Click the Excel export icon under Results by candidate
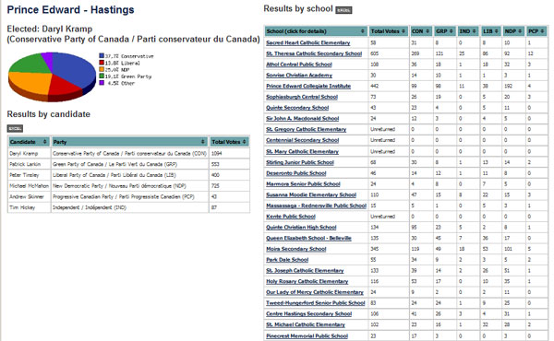This screenshot has width=554, height=341. [15, 129]
